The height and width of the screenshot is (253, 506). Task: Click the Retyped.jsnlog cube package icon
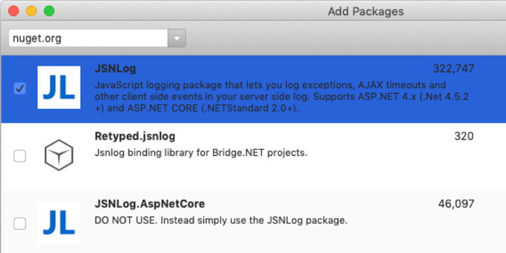59,155
